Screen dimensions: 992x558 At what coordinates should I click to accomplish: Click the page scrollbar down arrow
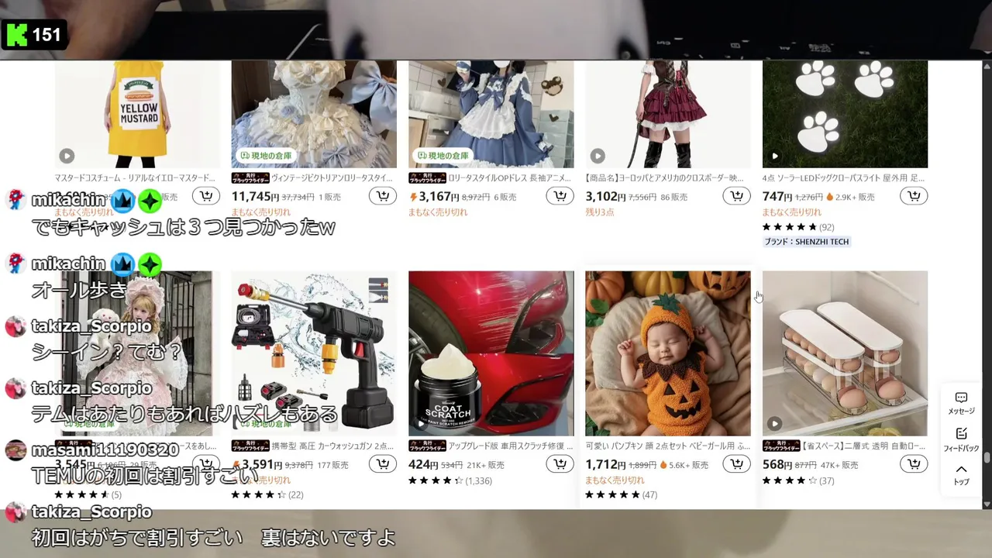point(987,504)
